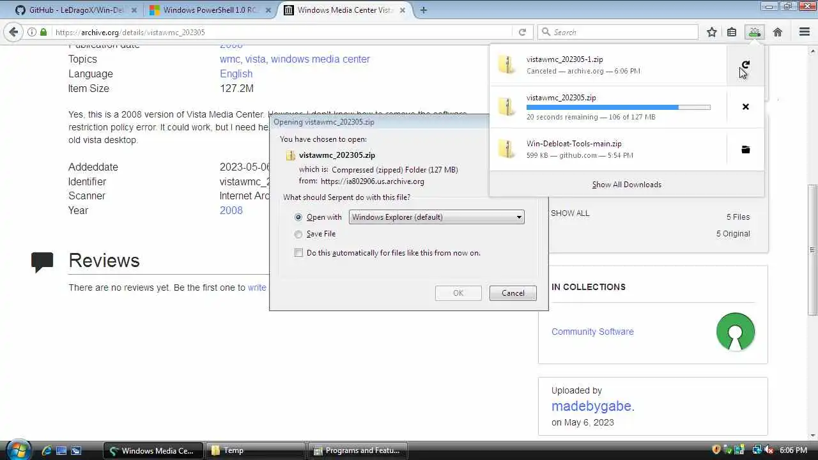Open containing folder for Win-Debloat-Tools-main.zip

[x=745, y=149]
